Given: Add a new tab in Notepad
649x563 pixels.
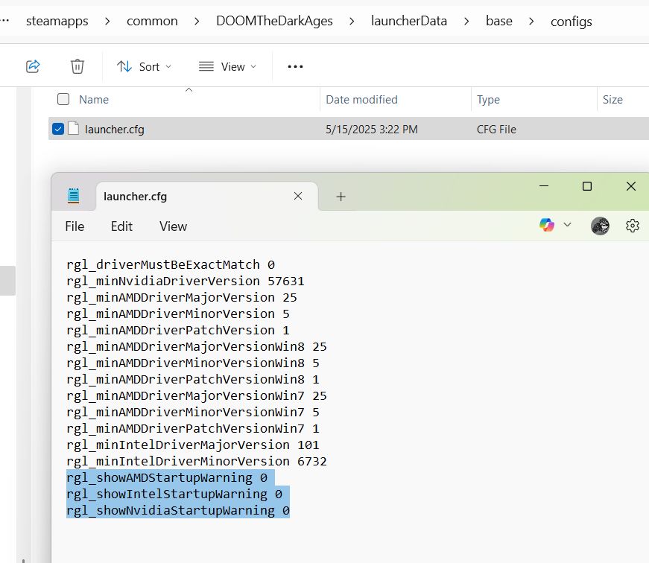Looking at the screenshot, I should [341, 197].
